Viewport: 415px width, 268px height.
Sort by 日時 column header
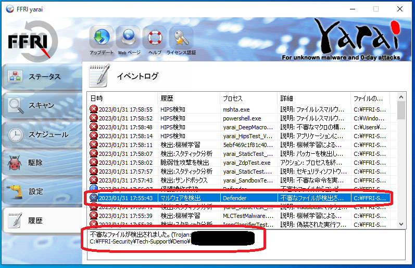point(122,99)
